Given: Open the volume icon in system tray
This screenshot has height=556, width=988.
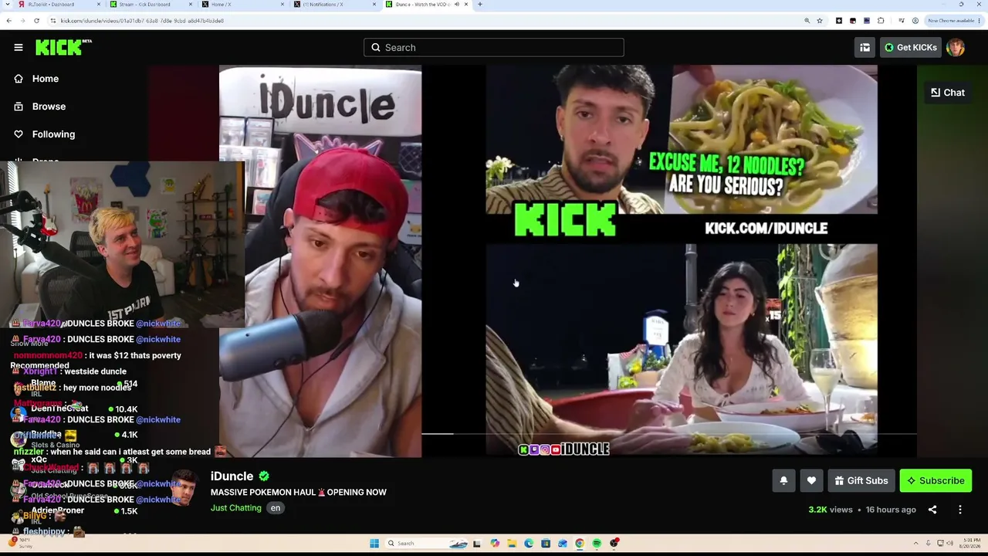Looking at the screenshot, I should [949, 544].
